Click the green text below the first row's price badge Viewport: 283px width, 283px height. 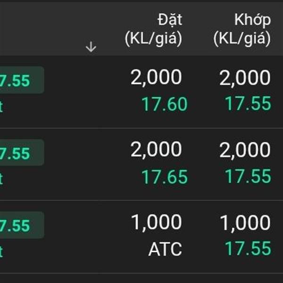(2, 107)
